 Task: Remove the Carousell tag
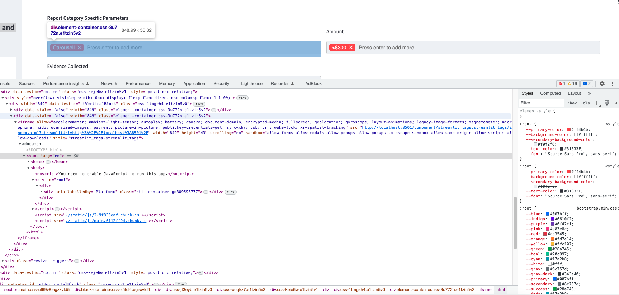point(79,48)
